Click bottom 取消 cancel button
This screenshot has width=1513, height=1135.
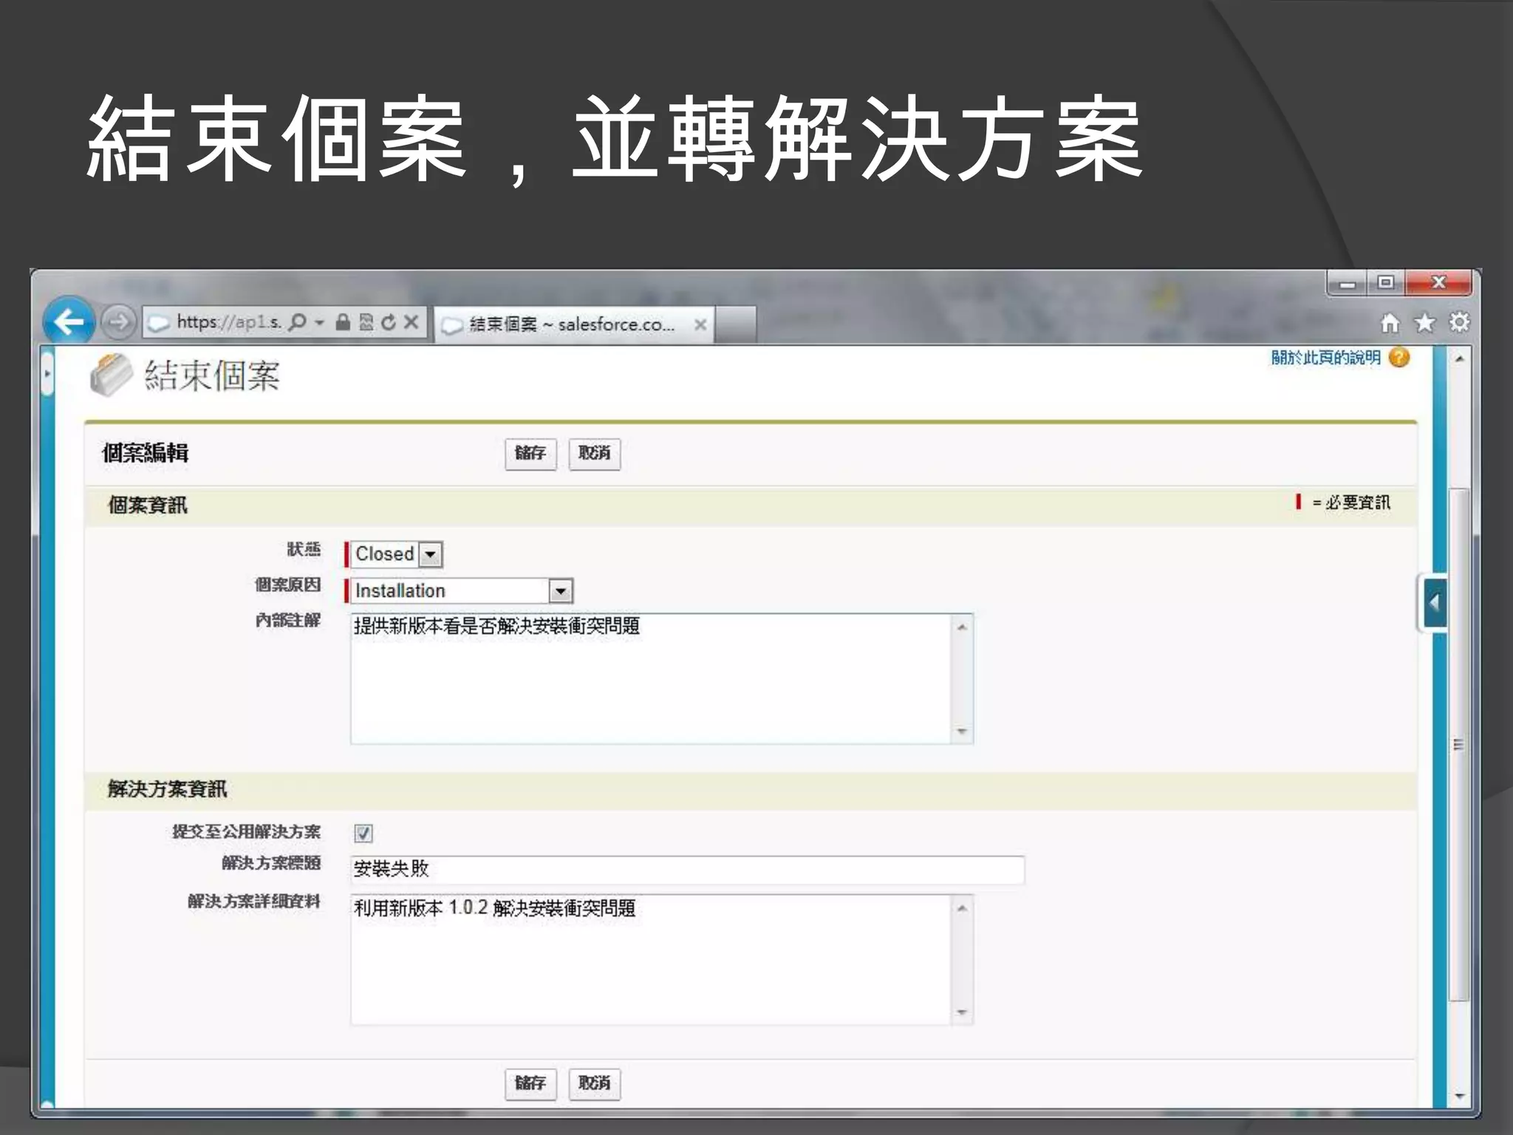[x=594, y=1084]
